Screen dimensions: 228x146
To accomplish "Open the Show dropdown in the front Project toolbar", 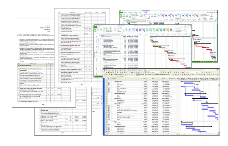I will click(x=184, y=72).
